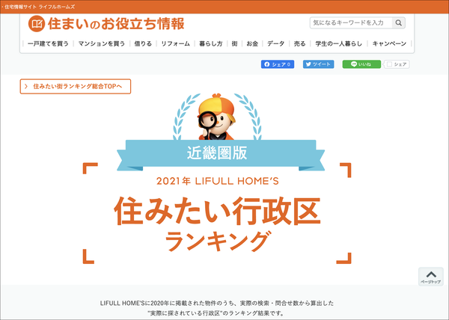Screen dimensions: 449x320
Task: Open 住みたい街ランキング総合TOPへ link
Action: click(76, 87)
